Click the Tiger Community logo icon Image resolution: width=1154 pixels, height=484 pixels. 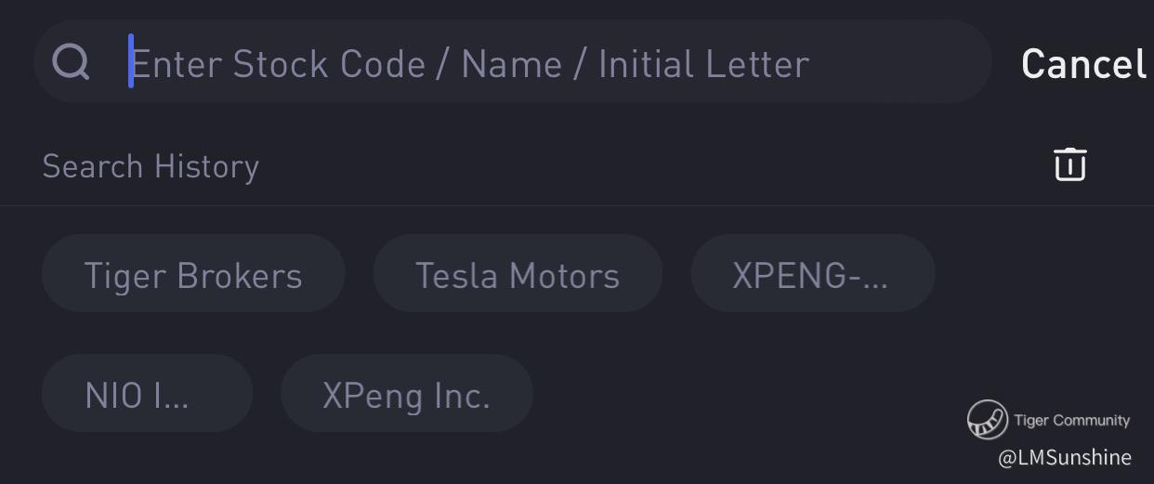click(987, 420)
